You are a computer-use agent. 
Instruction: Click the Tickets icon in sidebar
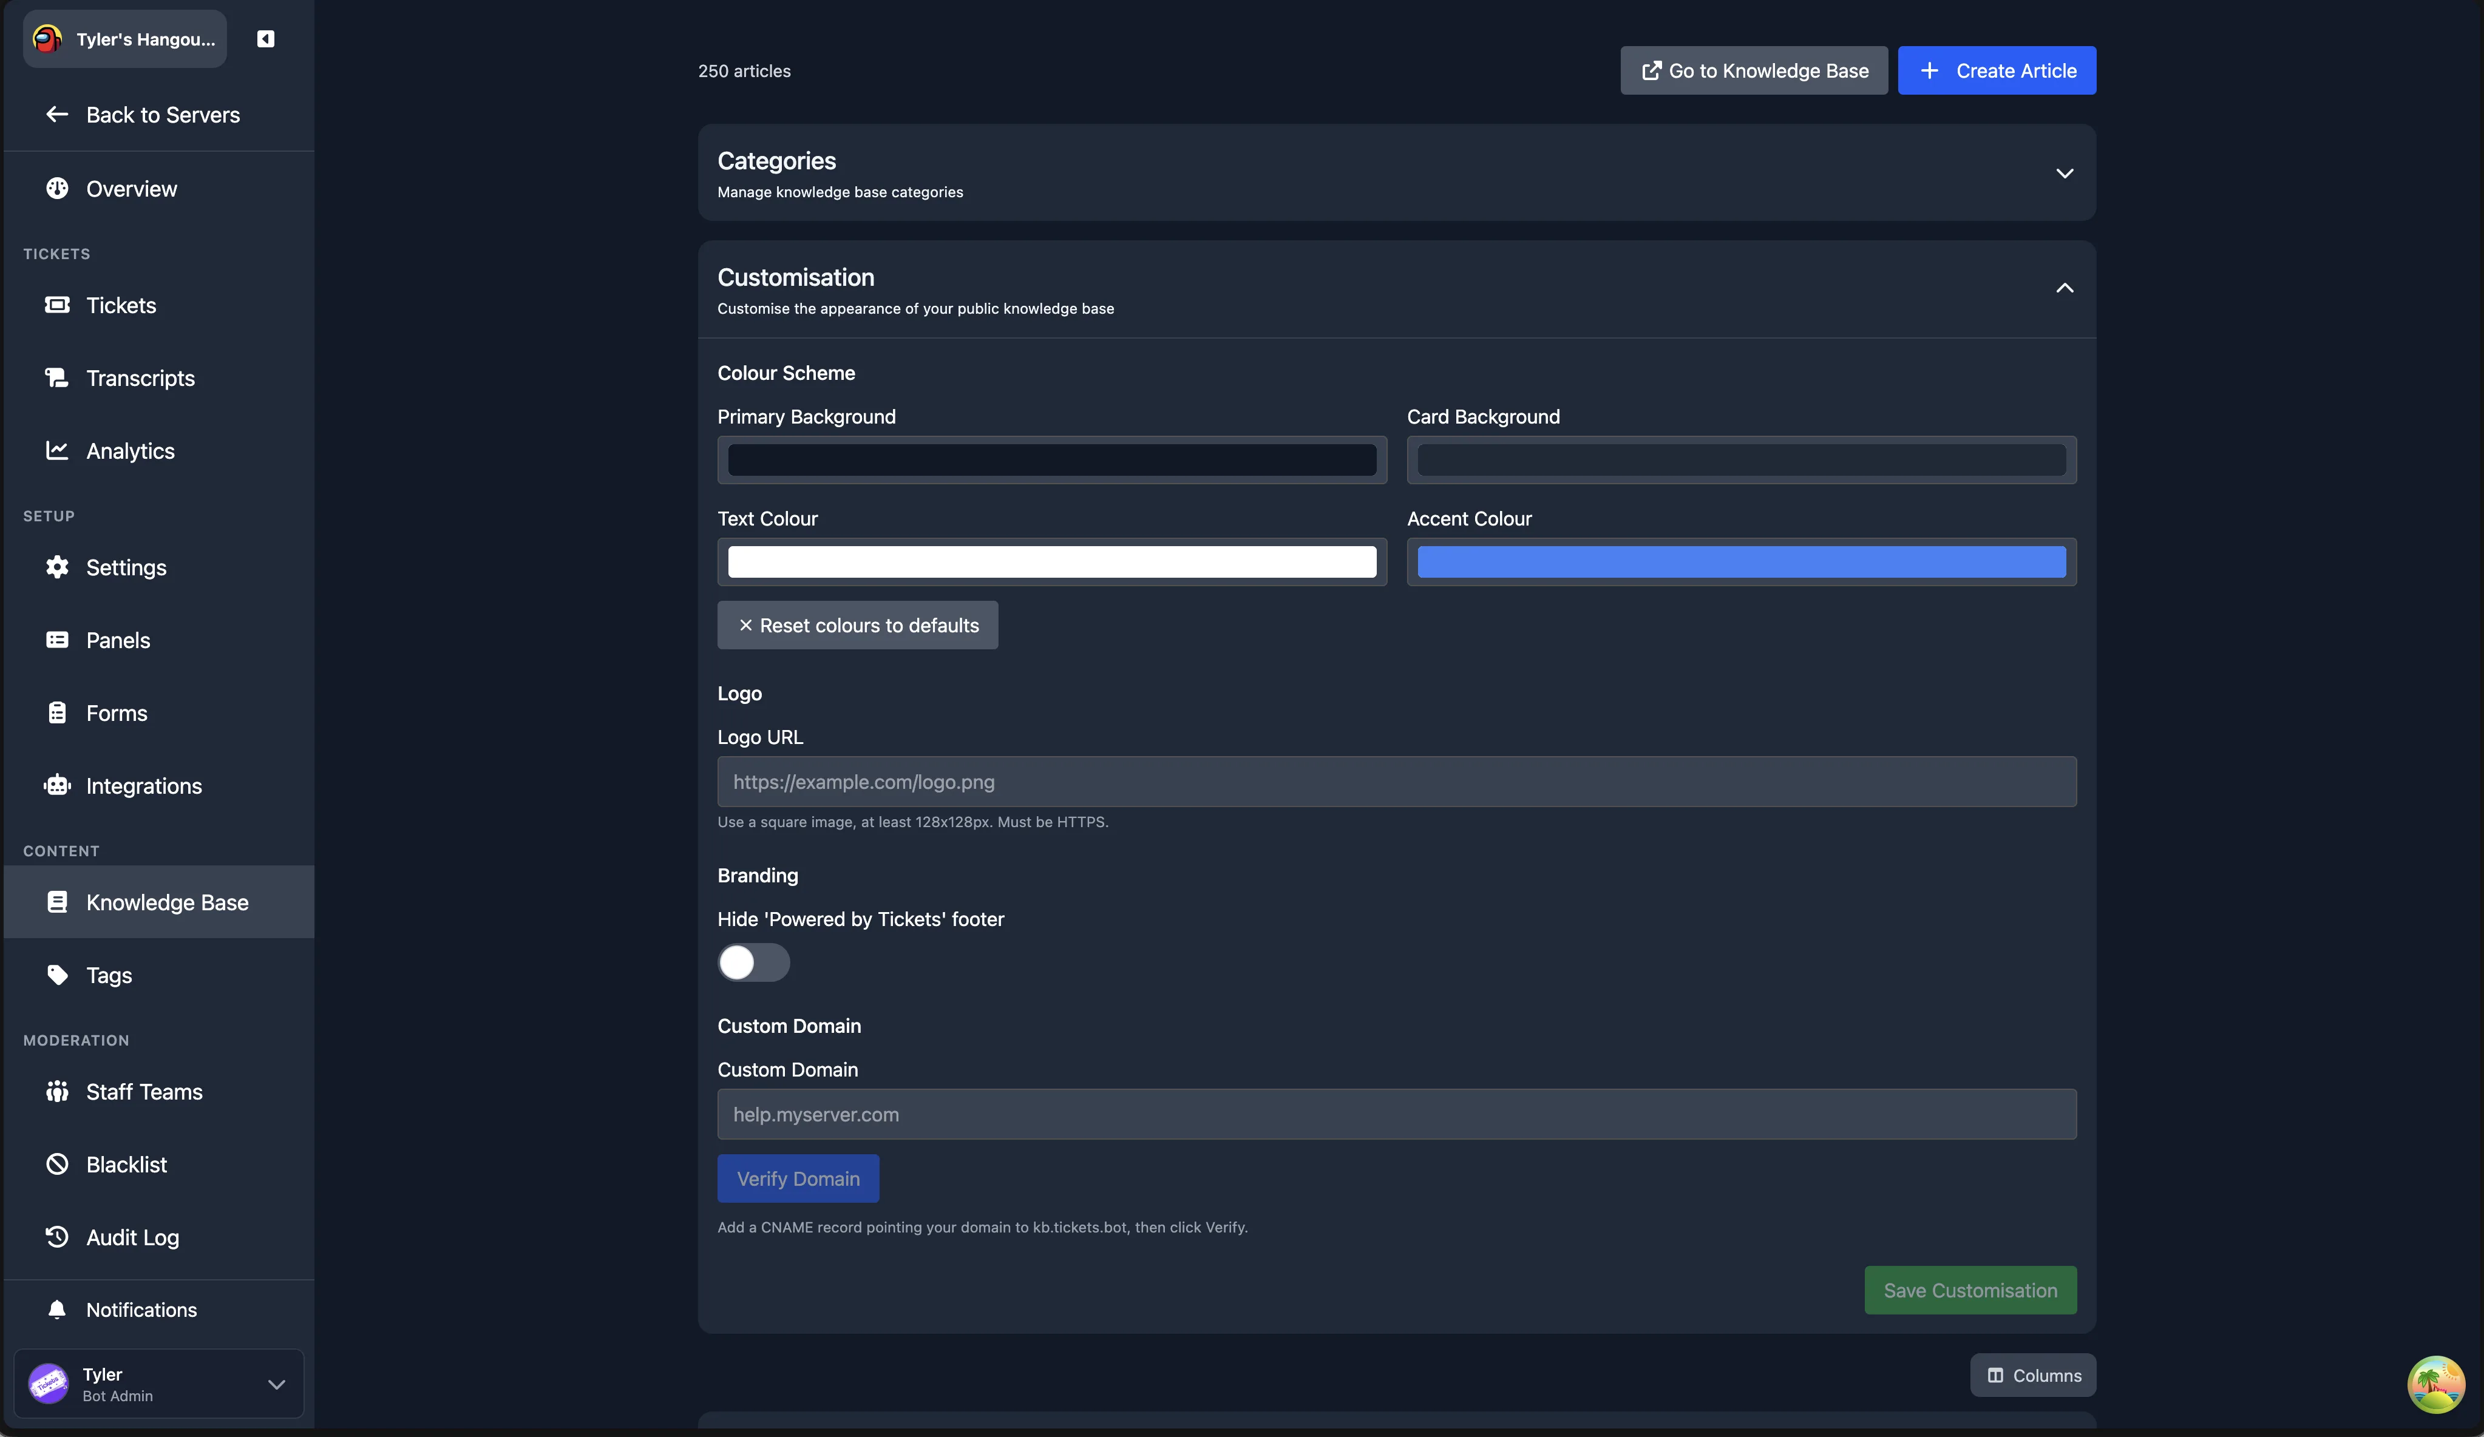coord(57,305)
